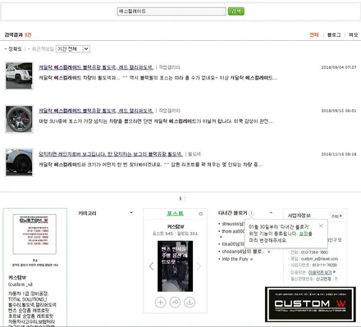Remove Into the Fury from visitor list
361x327 pixels.
(x=252, y=259)
